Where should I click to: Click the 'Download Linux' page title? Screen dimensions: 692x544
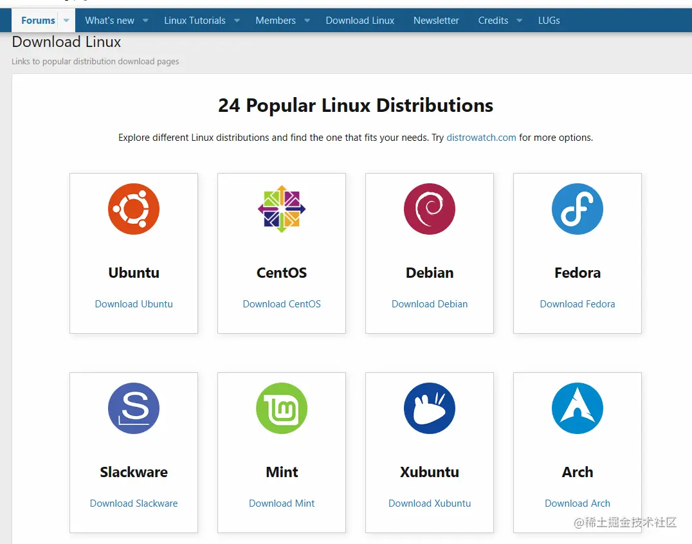tap(66, 42)
